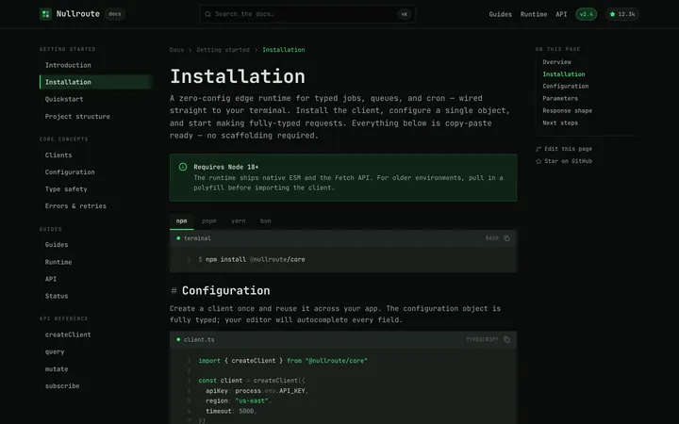This screenshot has width=679, height=424.
Task: Click the Nullroute brand name
Action: coord(78,14)
